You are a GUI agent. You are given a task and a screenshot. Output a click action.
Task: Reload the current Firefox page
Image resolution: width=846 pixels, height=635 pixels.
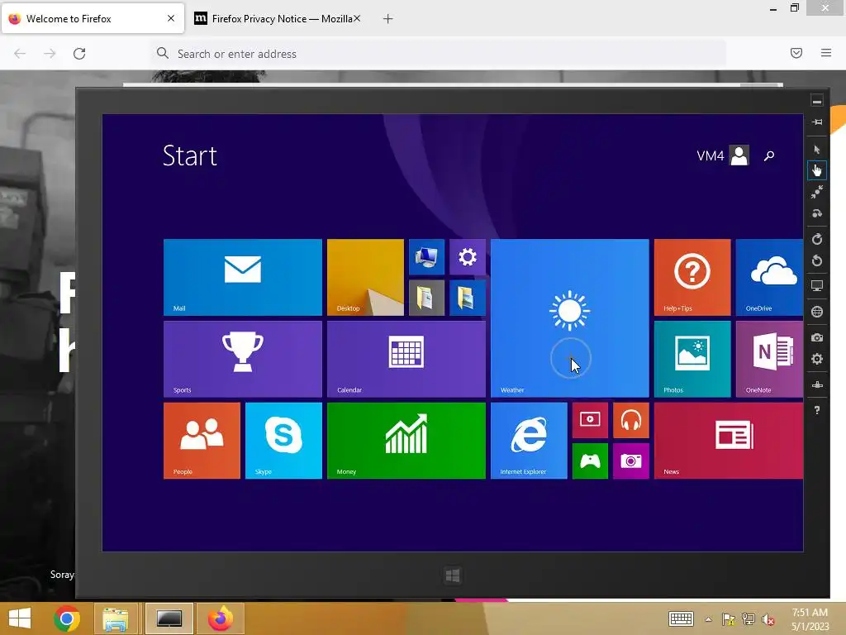coord(79,54)
